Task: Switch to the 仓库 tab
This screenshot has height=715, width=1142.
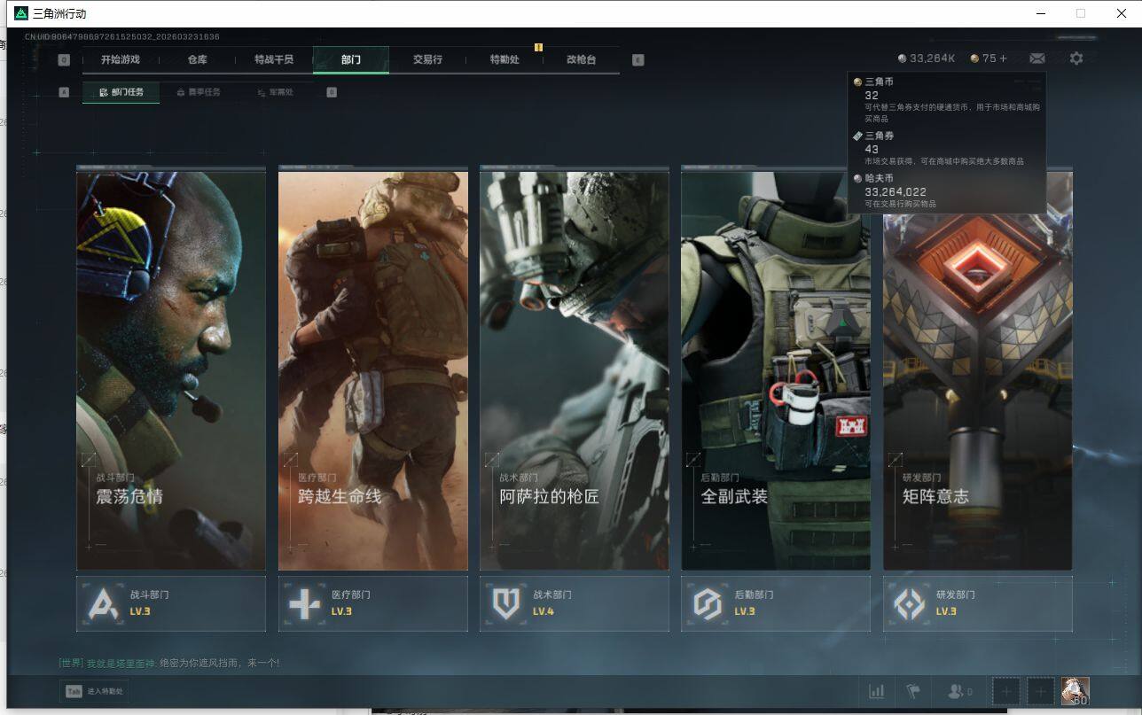Action: (197, 59)
